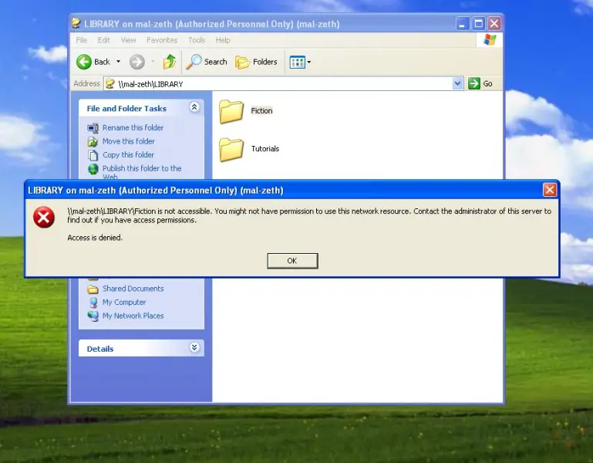
Task: Open Shared Documents link
Action: [x=133, y=289]
